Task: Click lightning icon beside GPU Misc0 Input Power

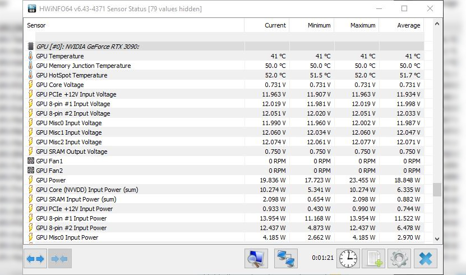Action: pos(30,237)
